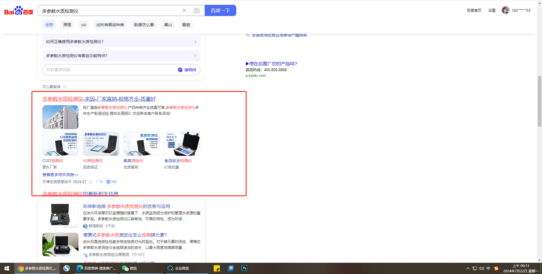
Task: Click the Sogou input method tray icon
Action: (x=496, y=268)
